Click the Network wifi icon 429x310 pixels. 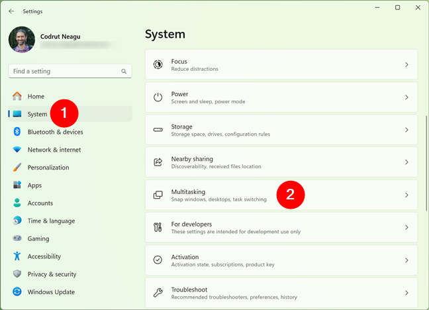[17, 150]
